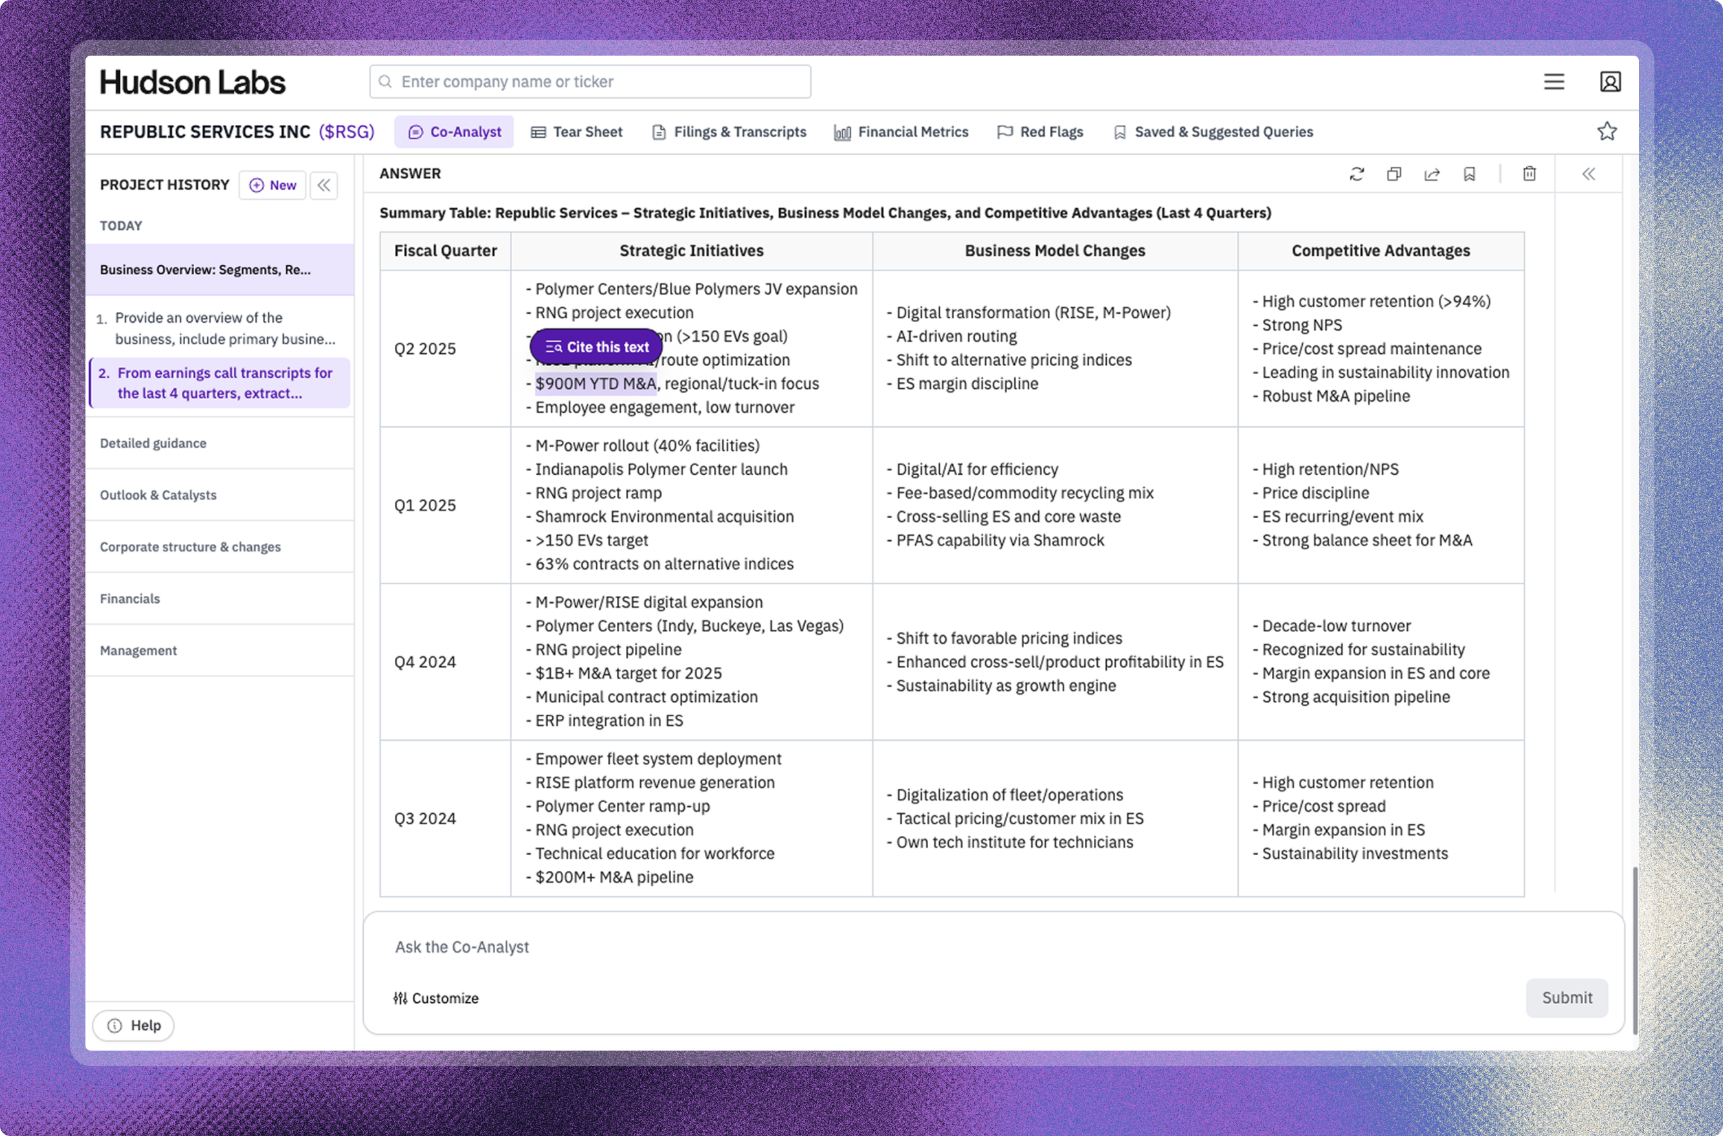Open the Financial Metrics tab

[901, 132]
